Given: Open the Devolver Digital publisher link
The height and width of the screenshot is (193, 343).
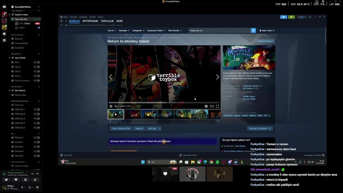Looking at the screenshot, I should click(x=249, y=99).
